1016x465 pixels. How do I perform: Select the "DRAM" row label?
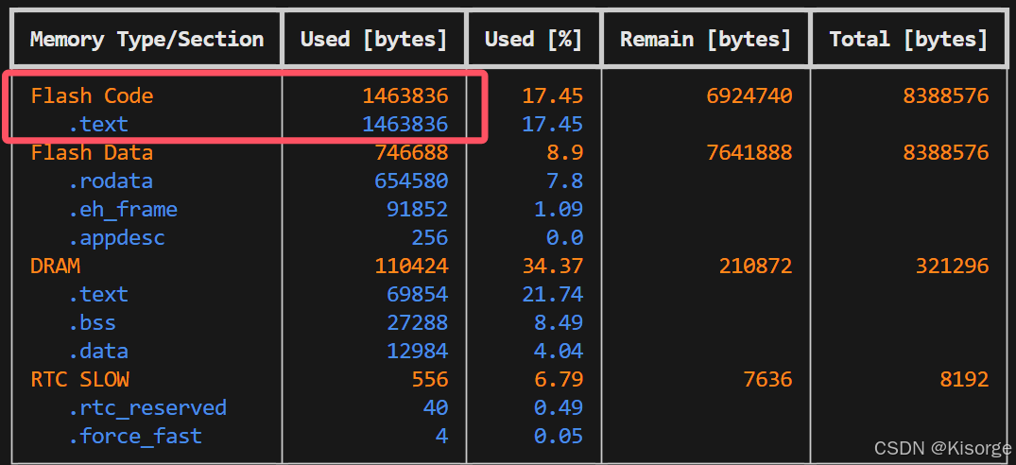[x=55, y=266]
